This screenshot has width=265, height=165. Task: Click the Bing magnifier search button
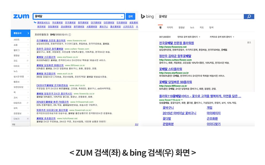point(249,16)
